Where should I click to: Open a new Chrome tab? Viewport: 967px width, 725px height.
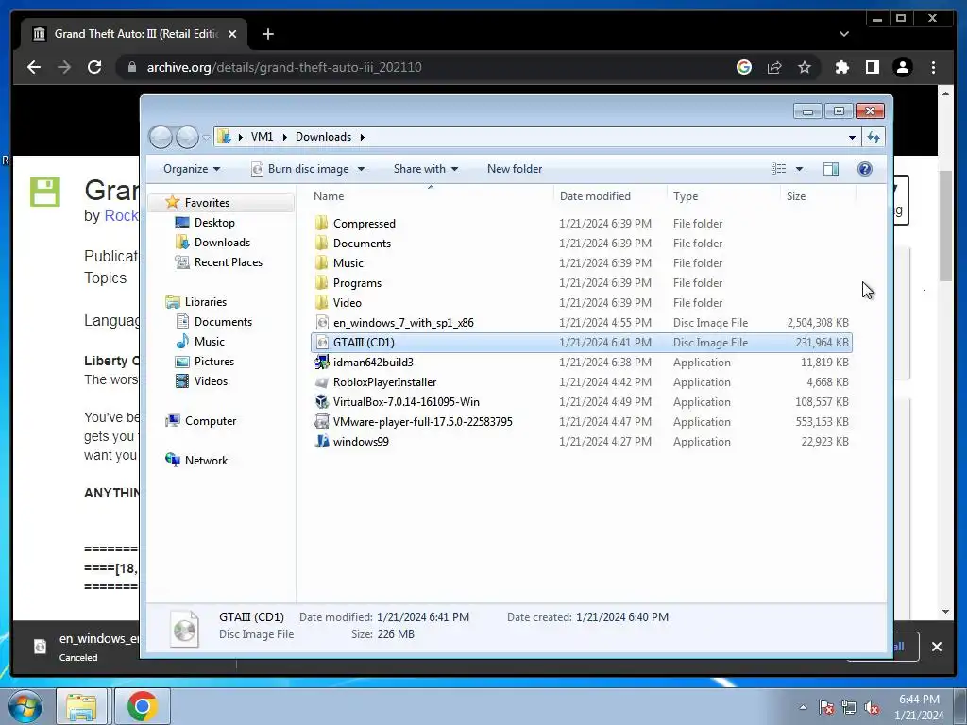tap(267, 34)
